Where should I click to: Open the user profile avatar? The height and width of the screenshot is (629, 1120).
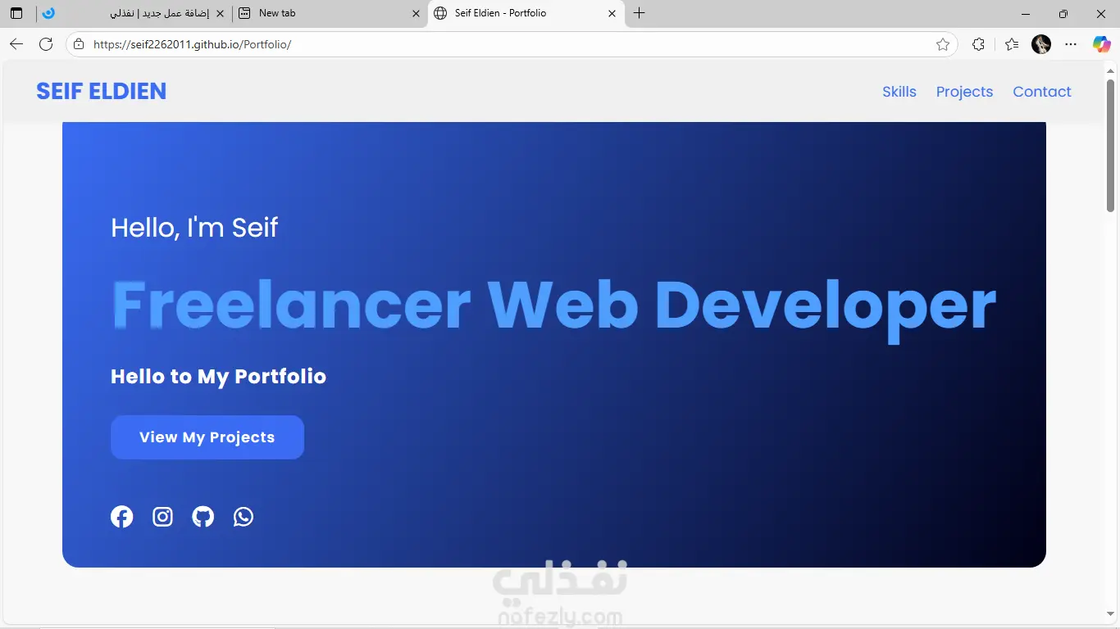1041,44
